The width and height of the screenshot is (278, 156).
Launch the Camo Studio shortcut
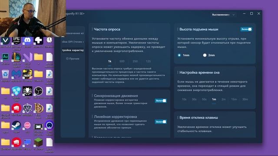click(49, 125)
